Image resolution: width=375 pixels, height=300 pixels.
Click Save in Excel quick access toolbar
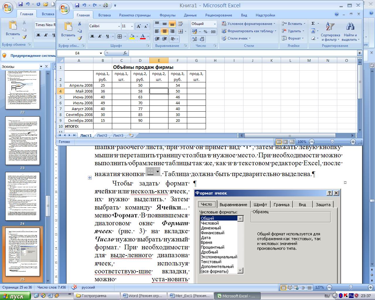click(x=77, y=5)
